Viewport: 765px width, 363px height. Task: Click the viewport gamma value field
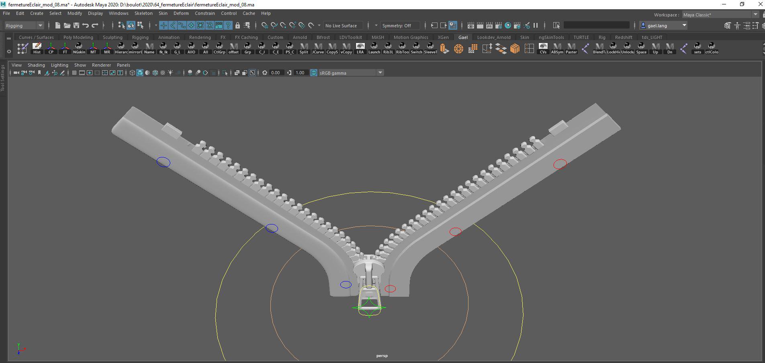click(x=300, y=73)
